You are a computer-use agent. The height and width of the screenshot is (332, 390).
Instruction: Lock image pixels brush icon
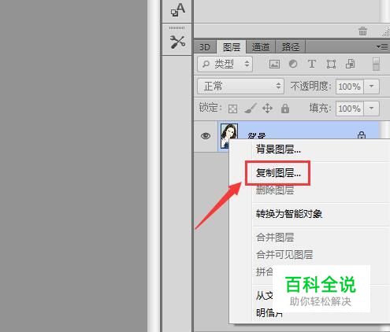tap(251, 108)
